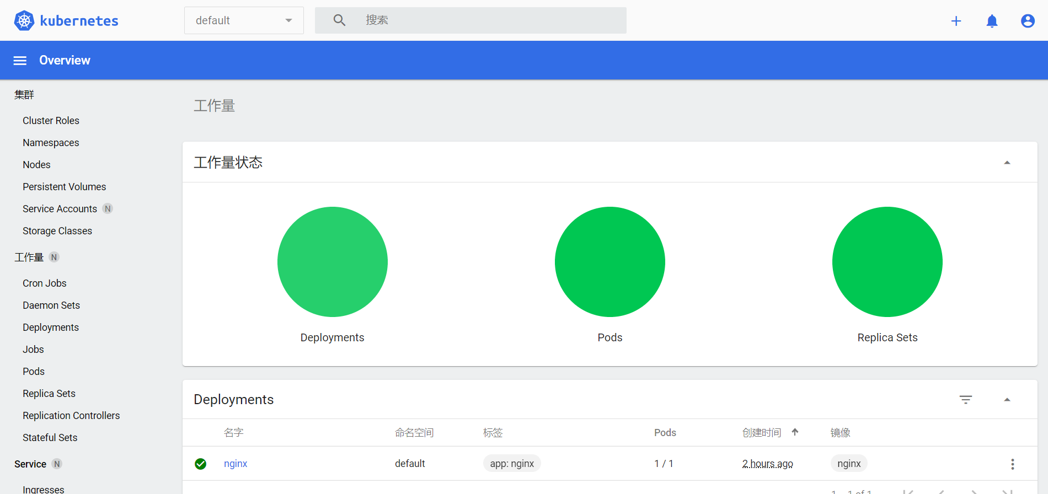The image size is (1048, 494).
Task: Click 镜像 column header
Action: [841, 433]
